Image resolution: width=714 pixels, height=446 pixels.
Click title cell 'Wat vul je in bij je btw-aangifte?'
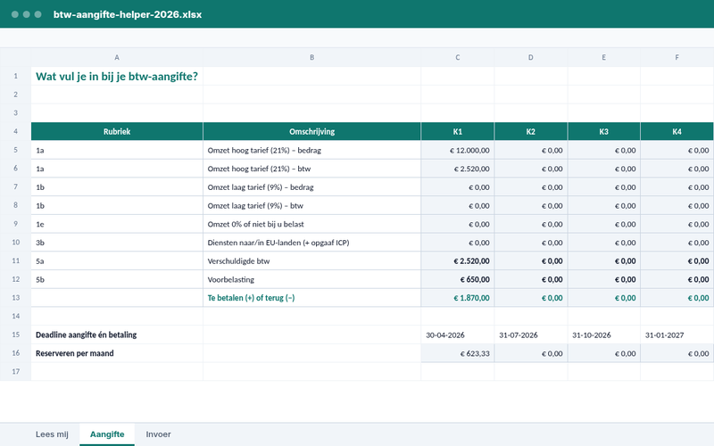coord(117,76)
